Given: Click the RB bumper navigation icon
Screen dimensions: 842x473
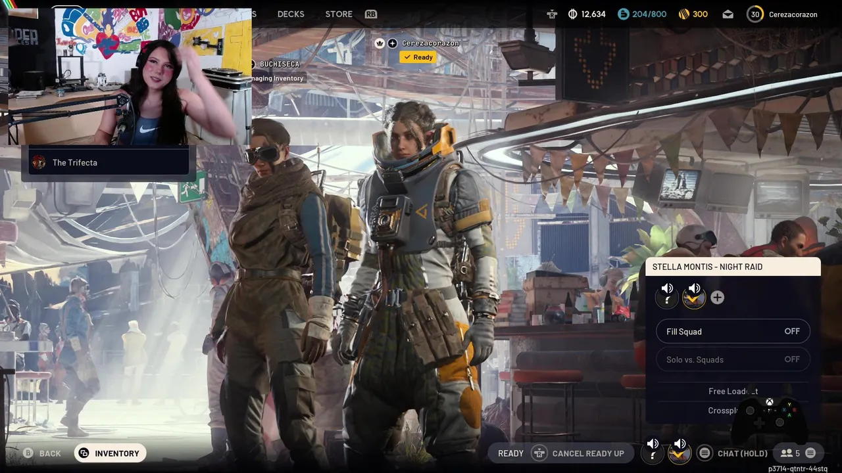Looking at the screenshot, I should [371, 14].
